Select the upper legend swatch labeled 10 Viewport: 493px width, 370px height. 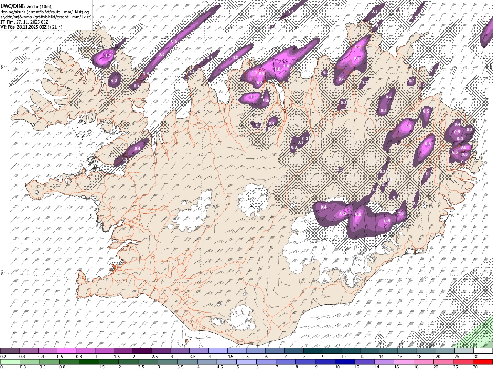[x=350, y=351]
